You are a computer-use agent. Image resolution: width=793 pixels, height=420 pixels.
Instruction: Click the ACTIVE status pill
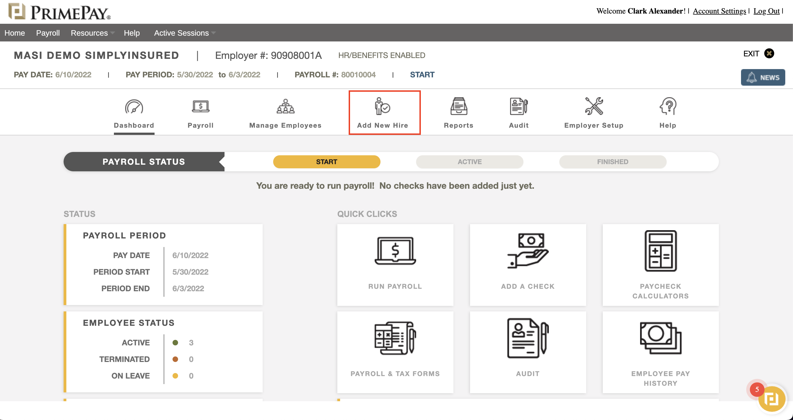click(469, 162)
